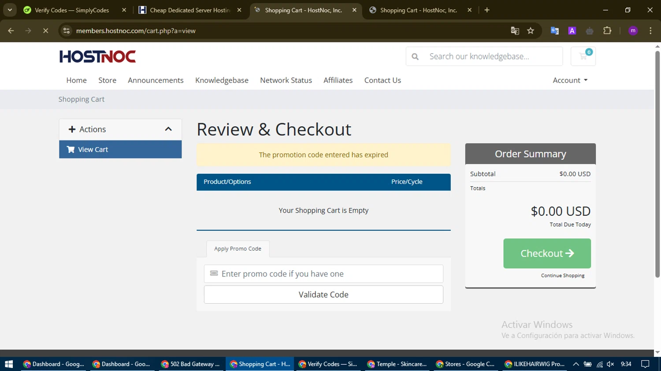The height and width of the screenshot is (371, 661).
Task: Click the browser address bar URL
Action: coord(136,30)
